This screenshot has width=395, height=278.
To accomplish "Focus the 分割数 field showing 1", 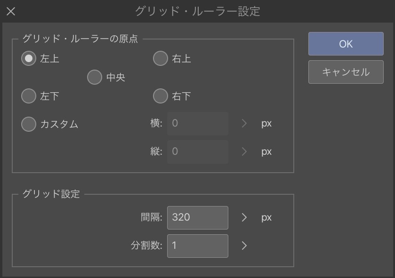I will pyautogui.click(x=198, y=246).
